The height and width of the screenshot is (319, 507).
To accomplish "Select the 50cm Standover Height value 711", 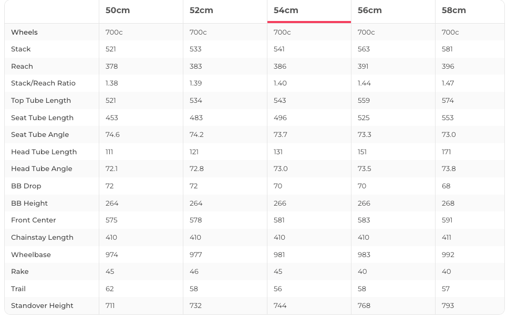I will coord(110,305).
